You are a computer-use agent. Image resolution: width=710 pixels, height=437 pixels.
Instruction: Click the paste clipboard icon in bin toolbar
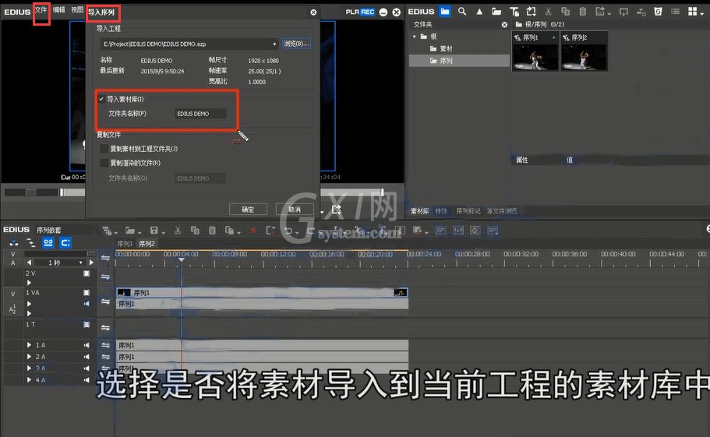(582, 12)
